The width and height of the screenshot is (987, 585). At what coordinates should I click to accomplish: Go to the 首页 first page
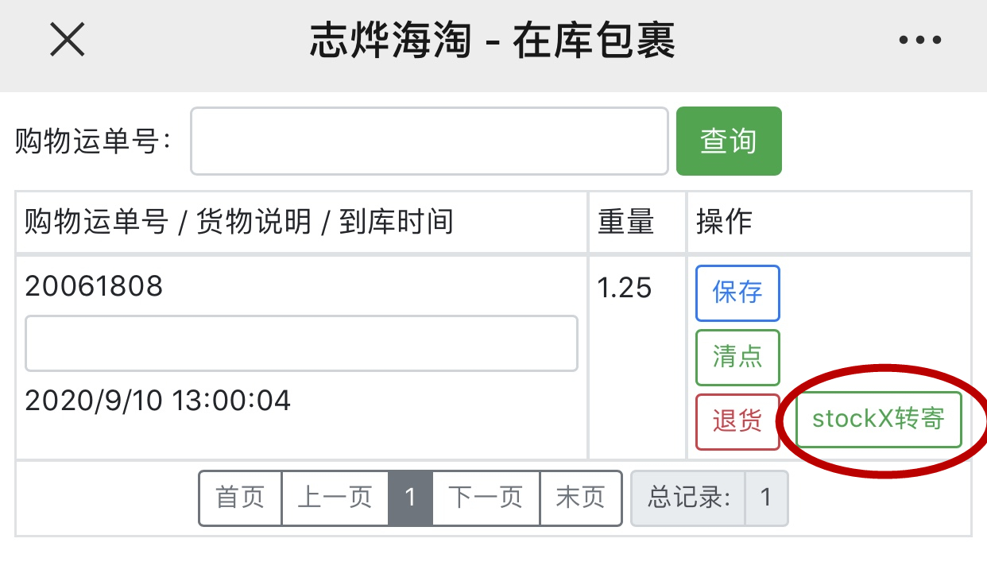point(240,498)
